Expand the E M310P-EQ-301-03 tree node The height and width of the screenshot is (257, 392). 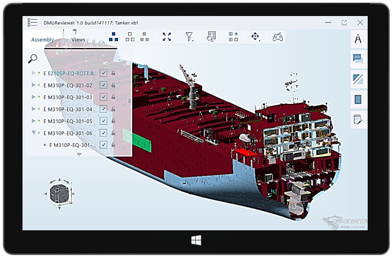pos(33,97)
